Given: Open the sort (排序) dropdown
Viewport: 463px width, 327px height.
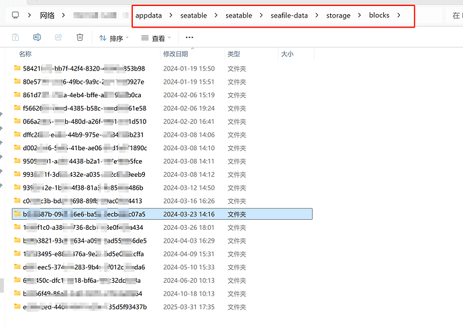Looking at the screenshot, I should 114,38.
